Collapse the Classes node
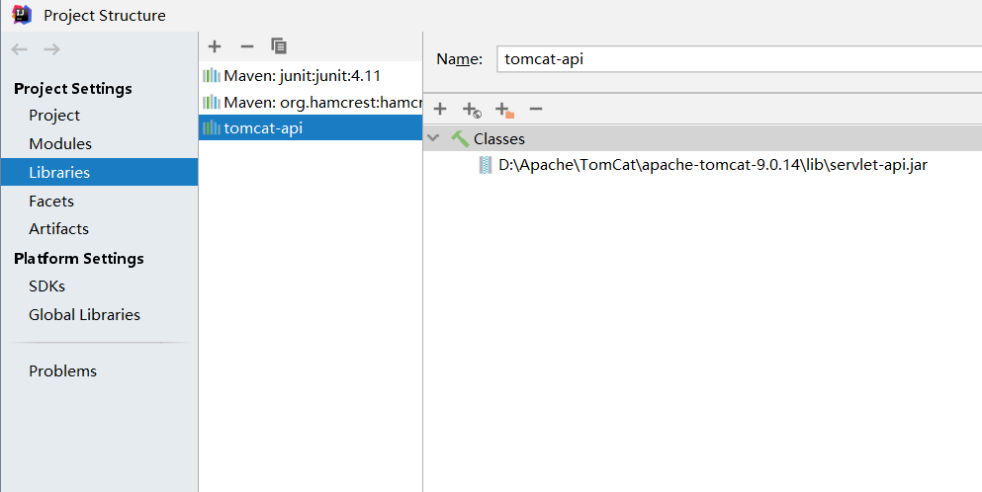The image size is (982, 492). [433, 138]
